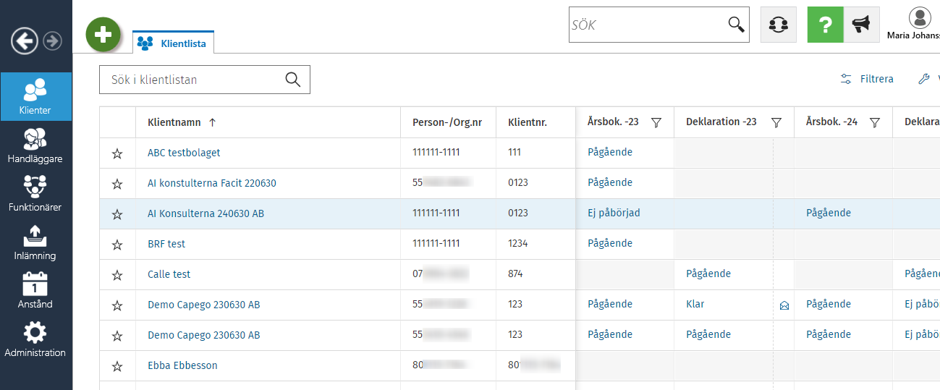
Task: Open client BRF test
Action: 166,244
